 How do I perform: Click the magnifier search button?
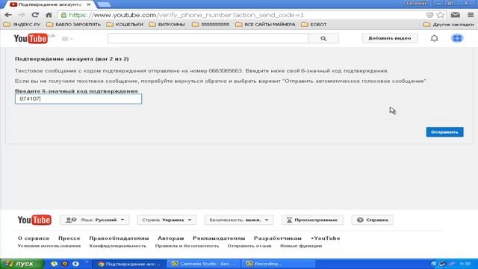[323, 38]
